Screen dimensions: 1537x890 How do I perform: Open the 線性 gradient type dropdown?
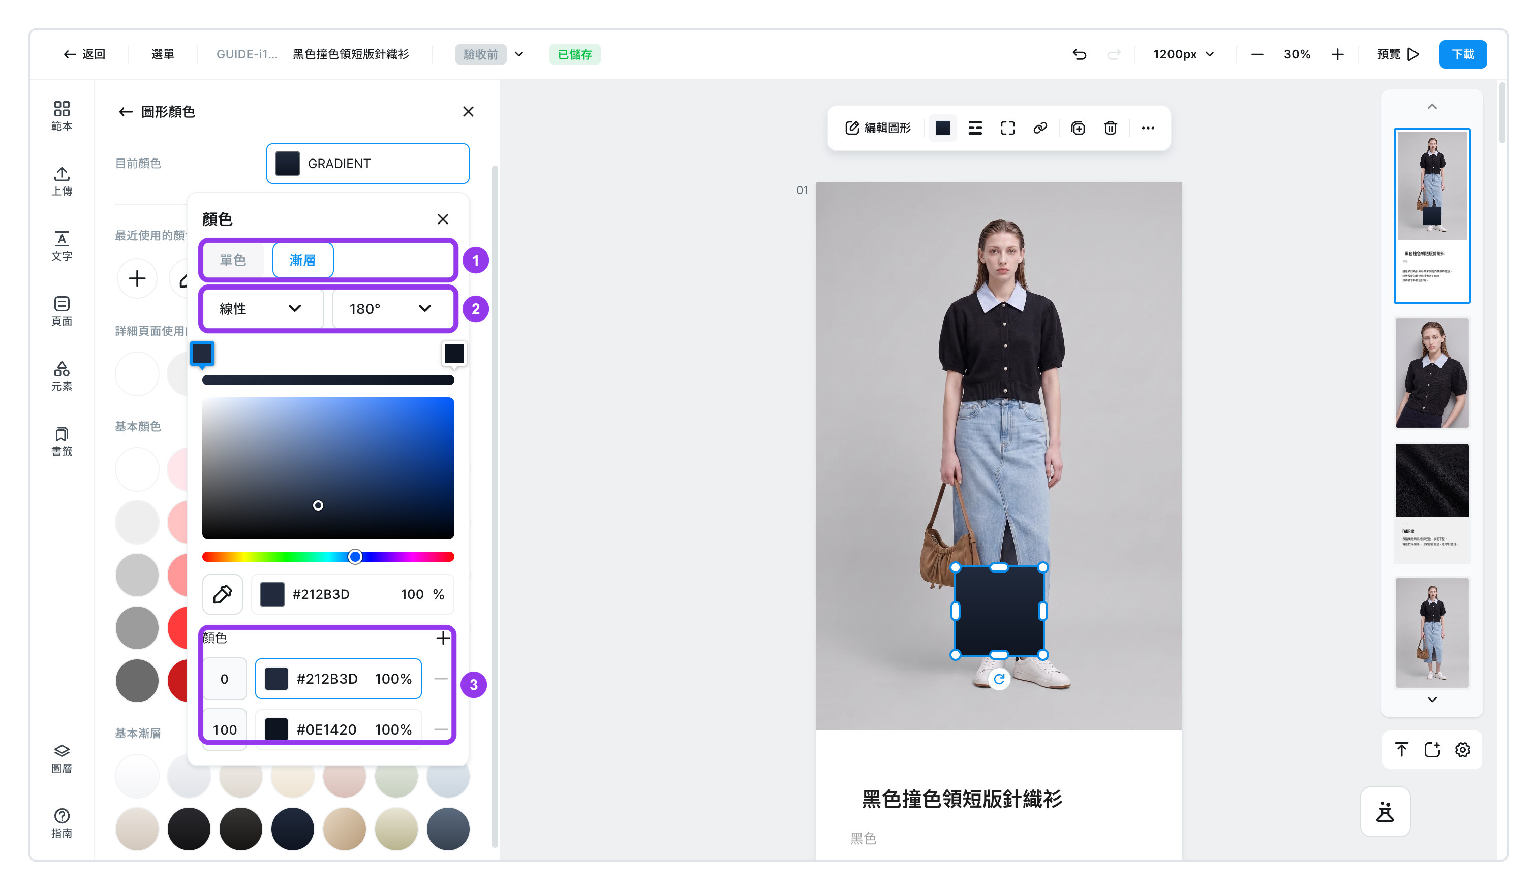click(x=262, y=308)
